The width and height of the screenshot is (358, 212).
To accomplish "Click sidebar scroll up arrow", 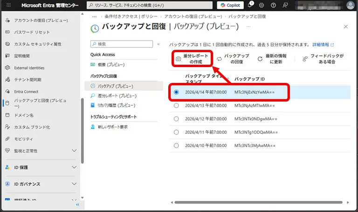I will [83, 14].
